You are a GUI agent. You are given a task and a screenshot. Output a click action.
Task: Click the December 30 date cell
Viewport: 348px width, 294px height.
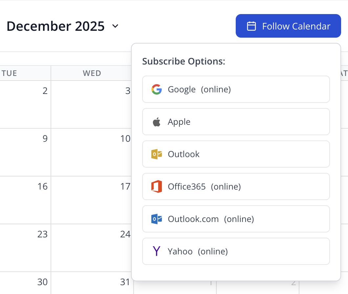25,283
